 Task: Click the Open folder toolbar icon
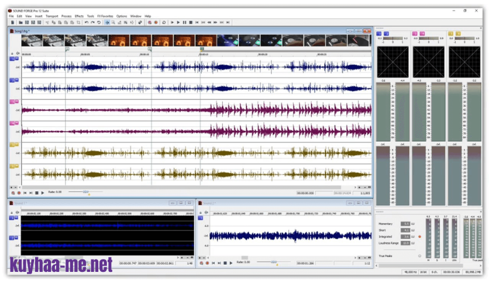click(x=20, y=22)
